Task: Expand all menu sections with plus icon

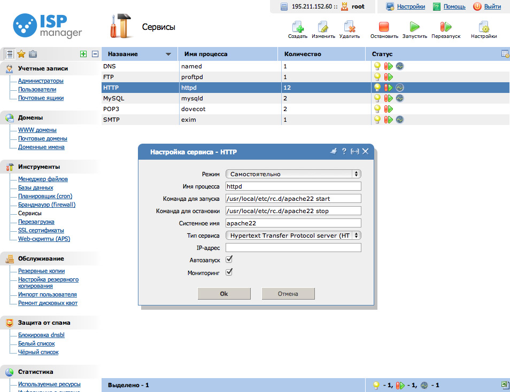Action: (x=83, y=54)
